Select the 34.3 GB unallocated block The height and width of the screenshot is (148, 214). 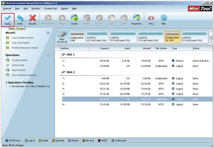(173, 37)
